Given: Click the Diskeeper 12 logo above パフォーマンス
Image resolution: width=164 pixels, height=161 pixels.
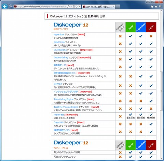Looking at the screenshot, I should [71, 143].
